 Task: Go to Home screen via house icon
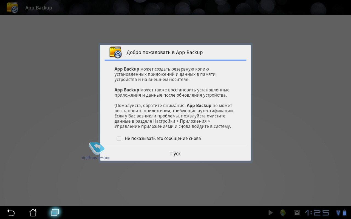[x=33, y=212]
